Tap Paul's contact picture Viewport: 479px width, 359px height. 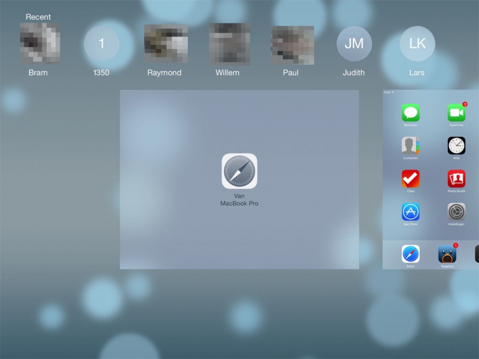291,44
